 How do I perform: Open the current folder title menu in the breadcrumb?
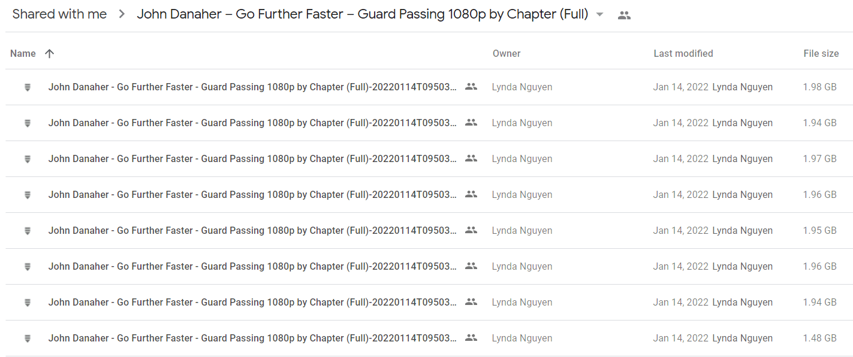click(363, 14)
